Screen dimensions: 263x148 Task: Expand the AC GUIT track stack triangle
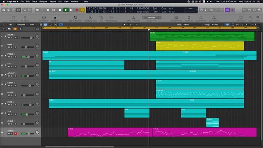point(5,74)
